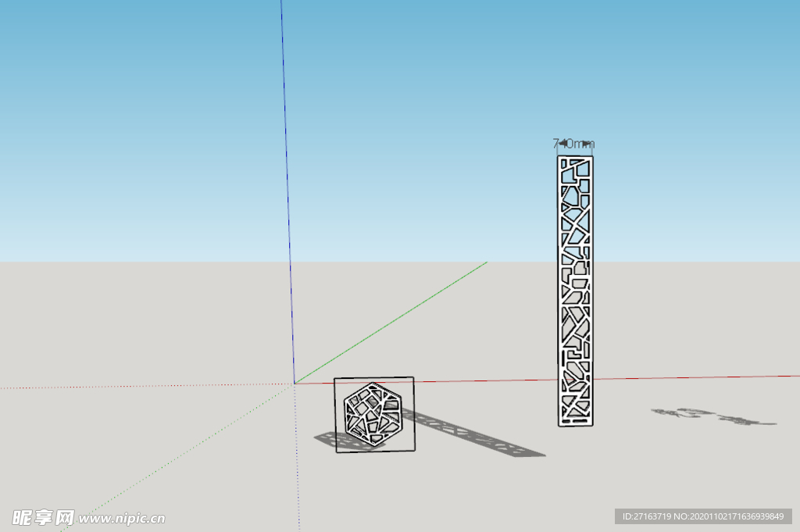Open the www.nipic.com watermark link
Screen dimensions: 800x532
(123, 518)
